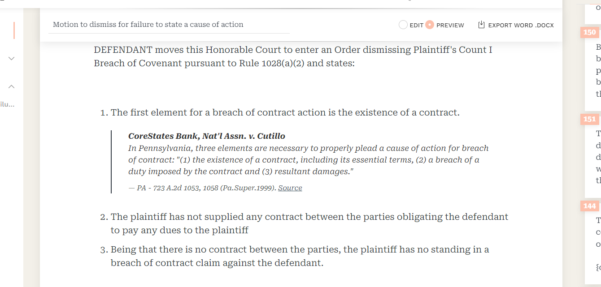Select the PREVIEW radio button
The width and height of the screenshot is (601, 287).
point(430,25)
